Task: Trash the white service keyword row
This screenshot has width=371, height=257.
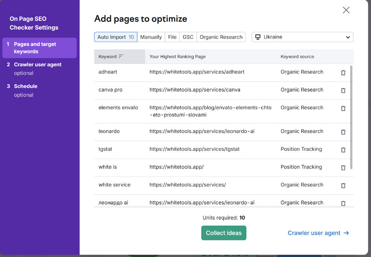Action: [x=343, y=185]
